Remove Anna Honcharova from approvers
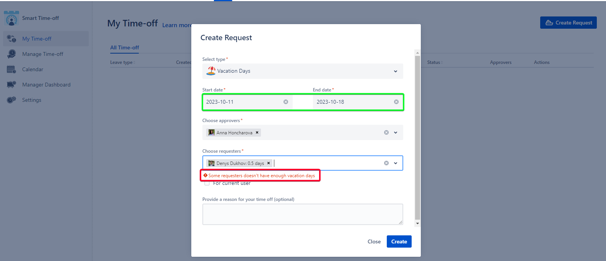The image size is (606, 261). [x=257, y=133]
